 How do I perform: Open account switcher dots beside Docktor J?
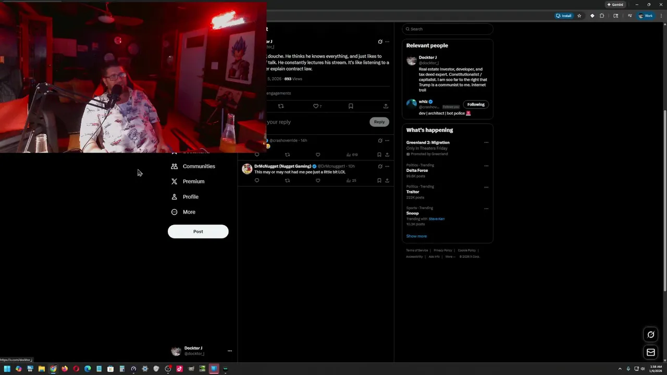click(230, 351)
